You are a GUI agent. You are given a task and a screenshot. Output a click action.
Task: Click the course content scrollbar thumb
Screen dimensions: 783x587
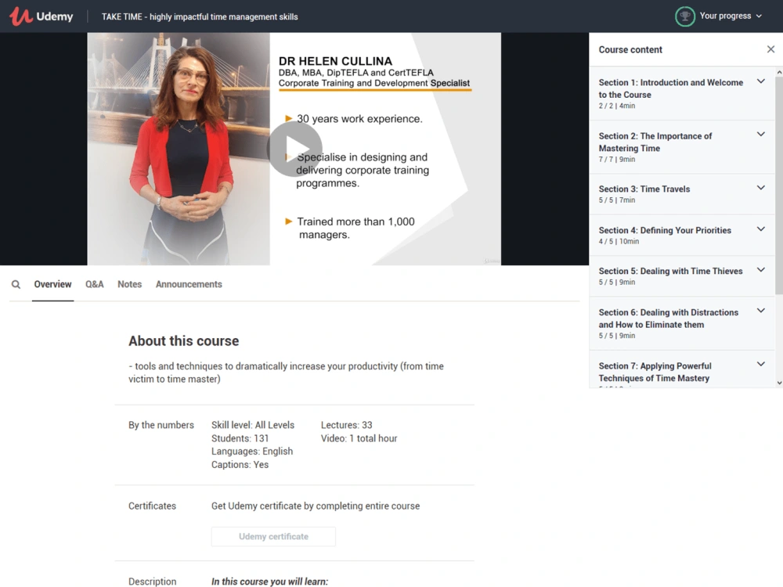779,185
